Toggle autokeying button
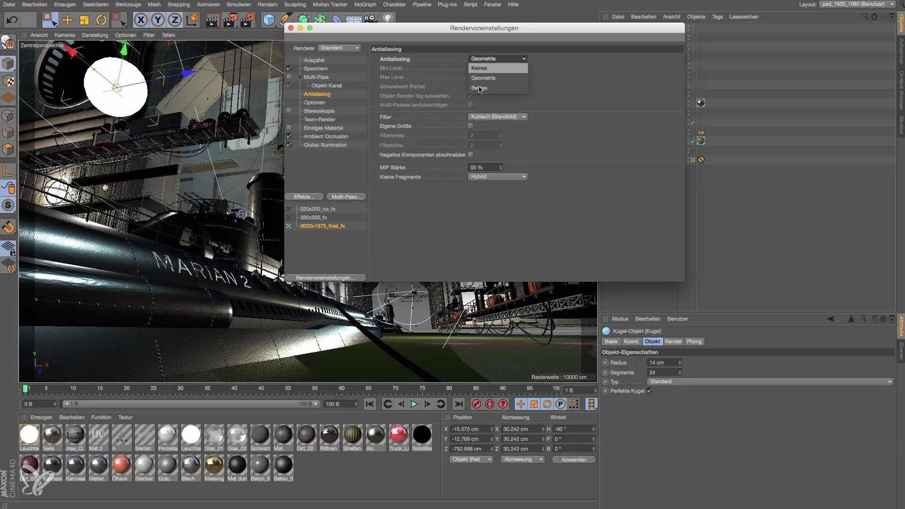Viewport: 905px width, 509px height. (490, 404)
